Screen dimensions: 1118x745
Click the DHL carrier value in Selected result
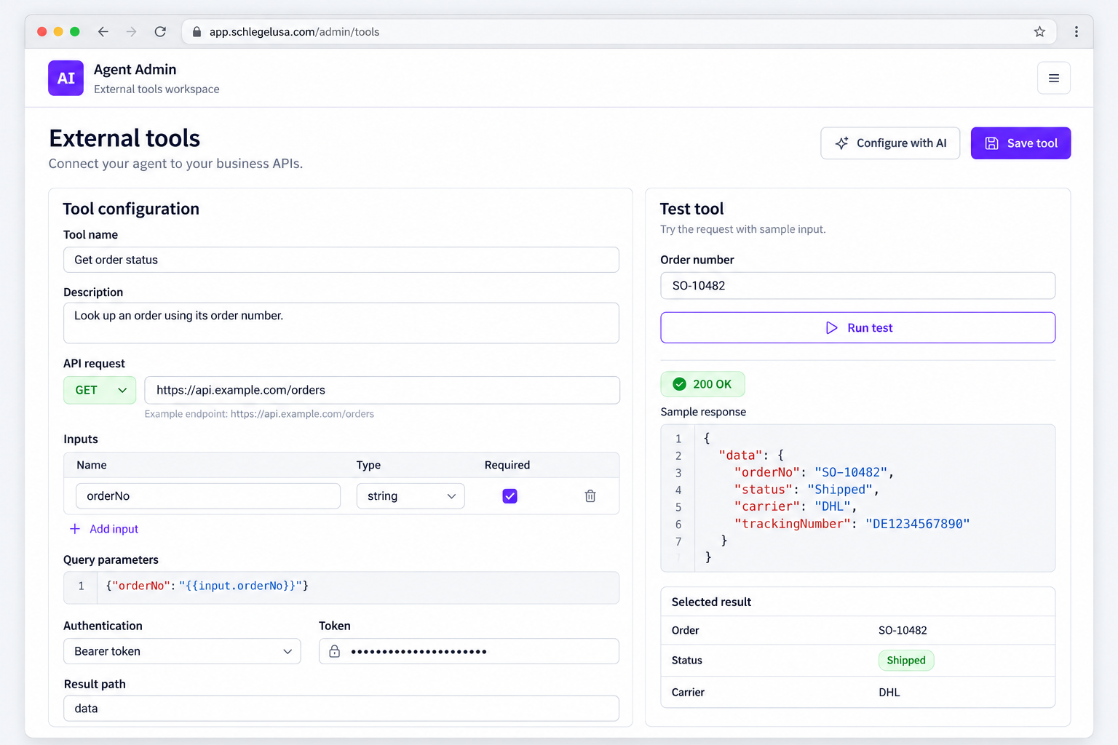889,693
